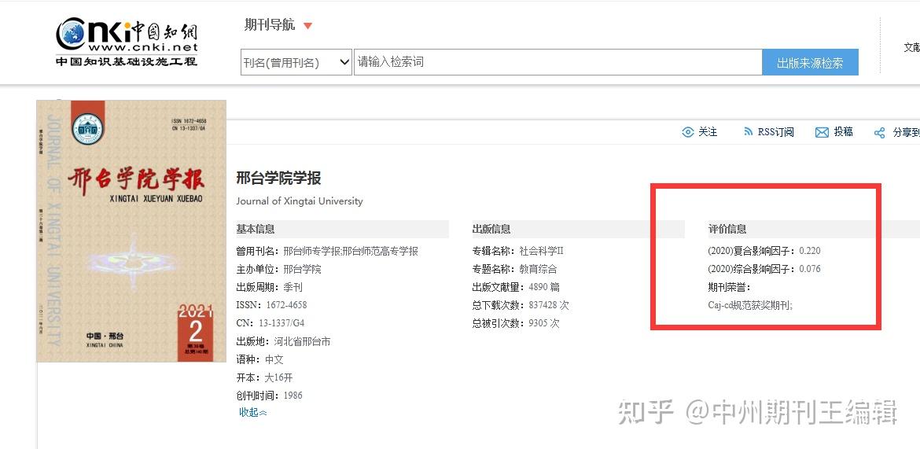Click the 邢台学院学报 journal title
The width and height of the screenshot is (920, 449).
pos(278,178)
